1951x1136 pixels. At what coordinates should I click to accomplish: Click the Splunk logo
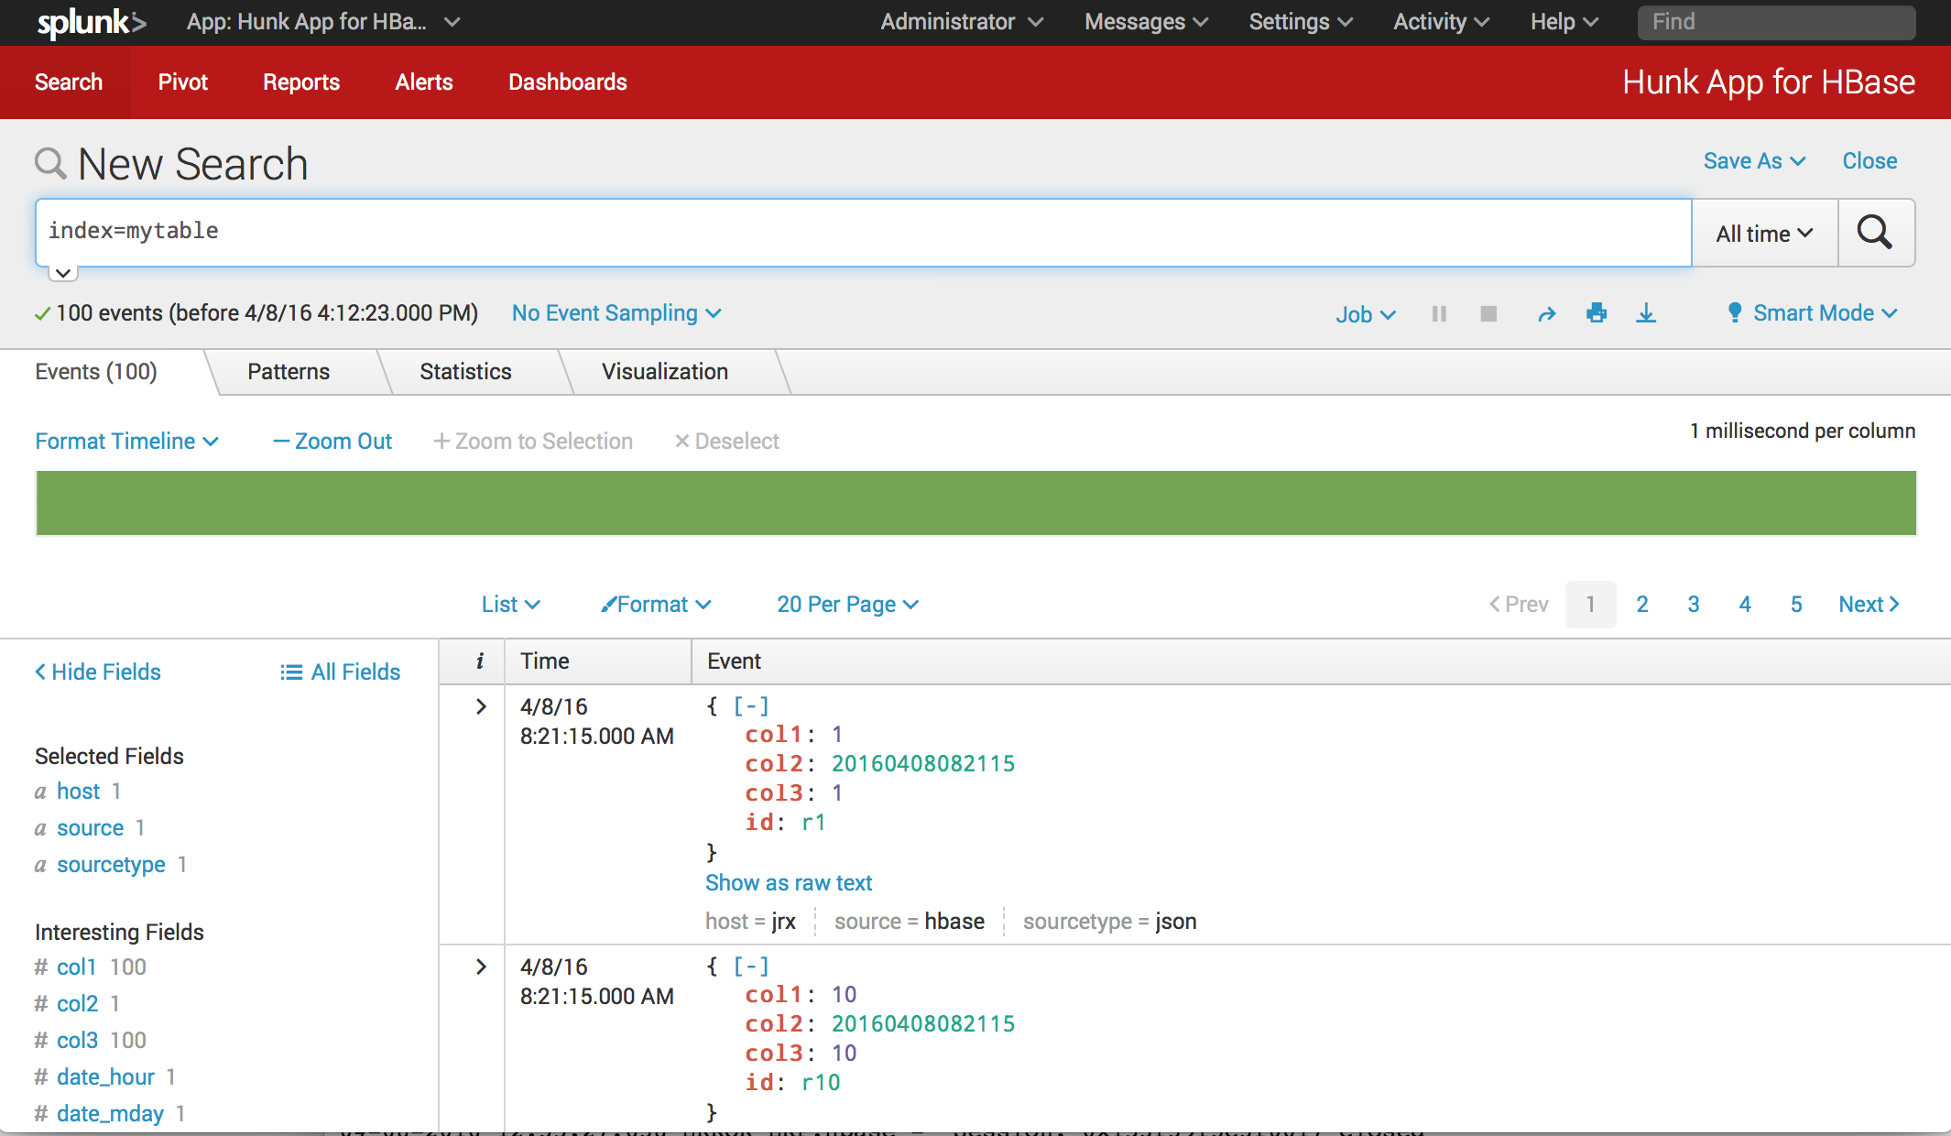(x=92, y=22)
